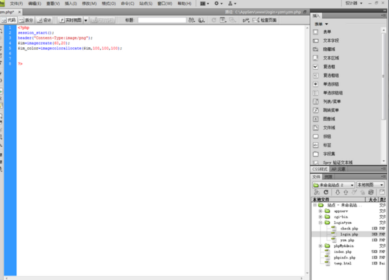Click the refresh design view icon
Image resolution: width=389 pixels, height=280 pixels.
coord(213,20)
